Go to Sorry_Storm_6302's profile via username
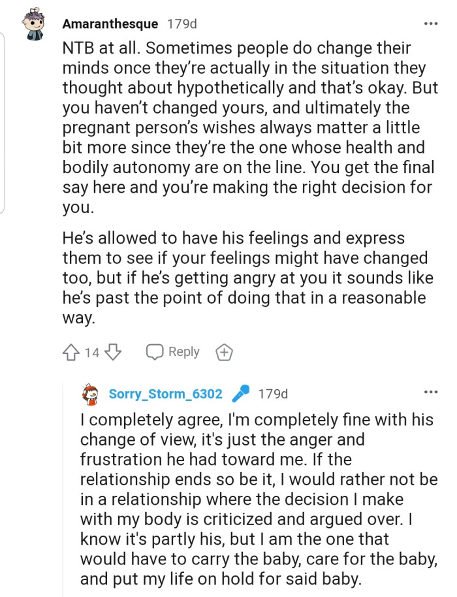 coord(165,395)
